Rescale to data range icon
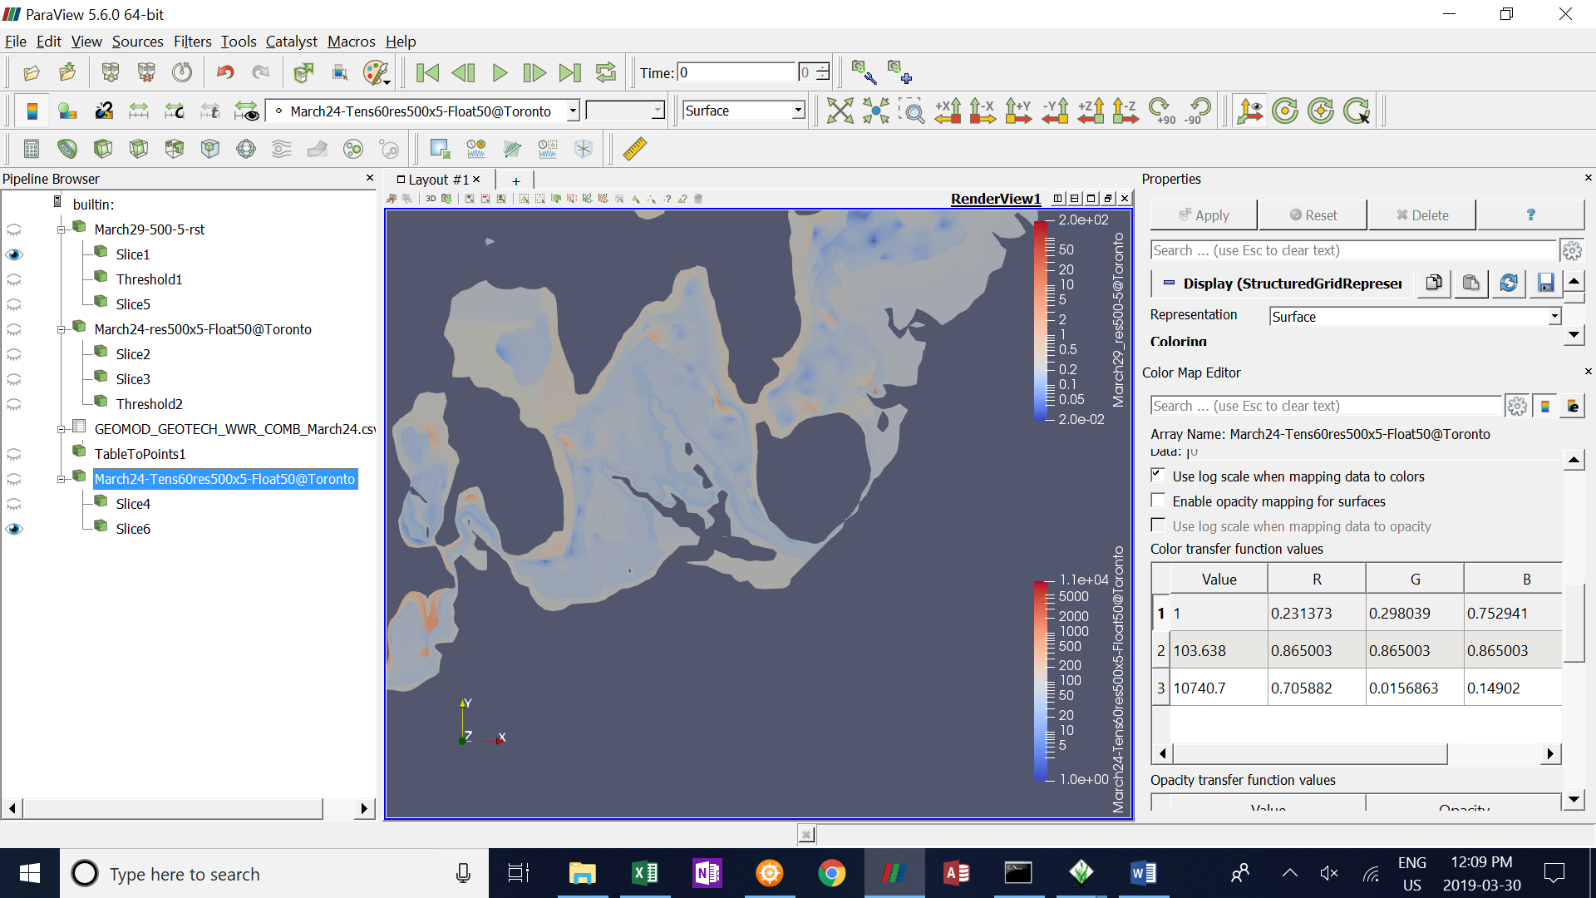This screenshot has height=898, width=1596. pyautogui.click(x=139, y=111)
